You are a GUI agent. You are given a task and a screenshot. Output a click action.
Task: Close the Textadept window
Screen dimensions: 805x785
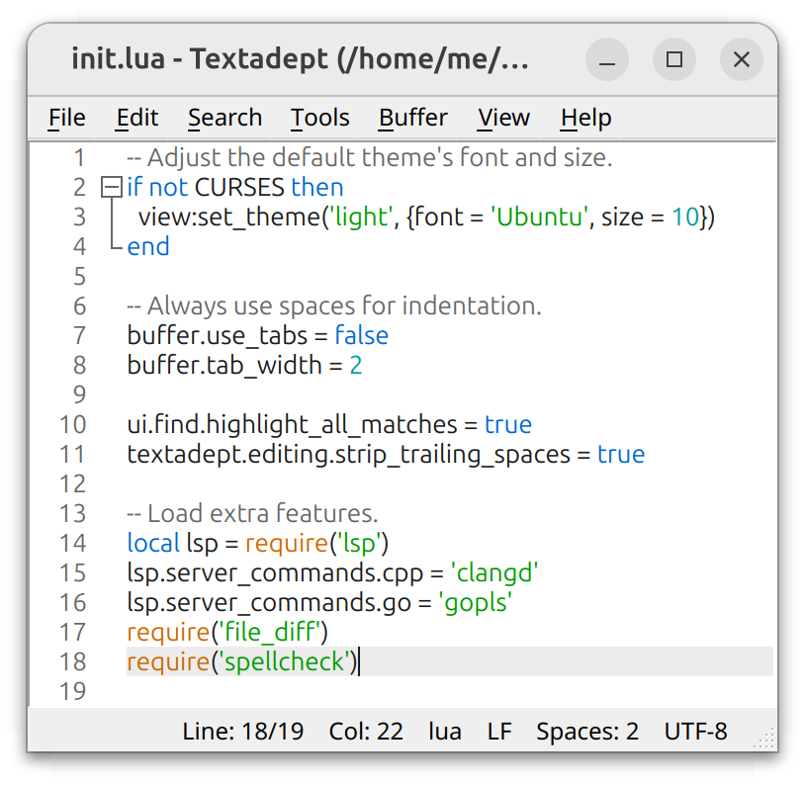click(742, 59)
